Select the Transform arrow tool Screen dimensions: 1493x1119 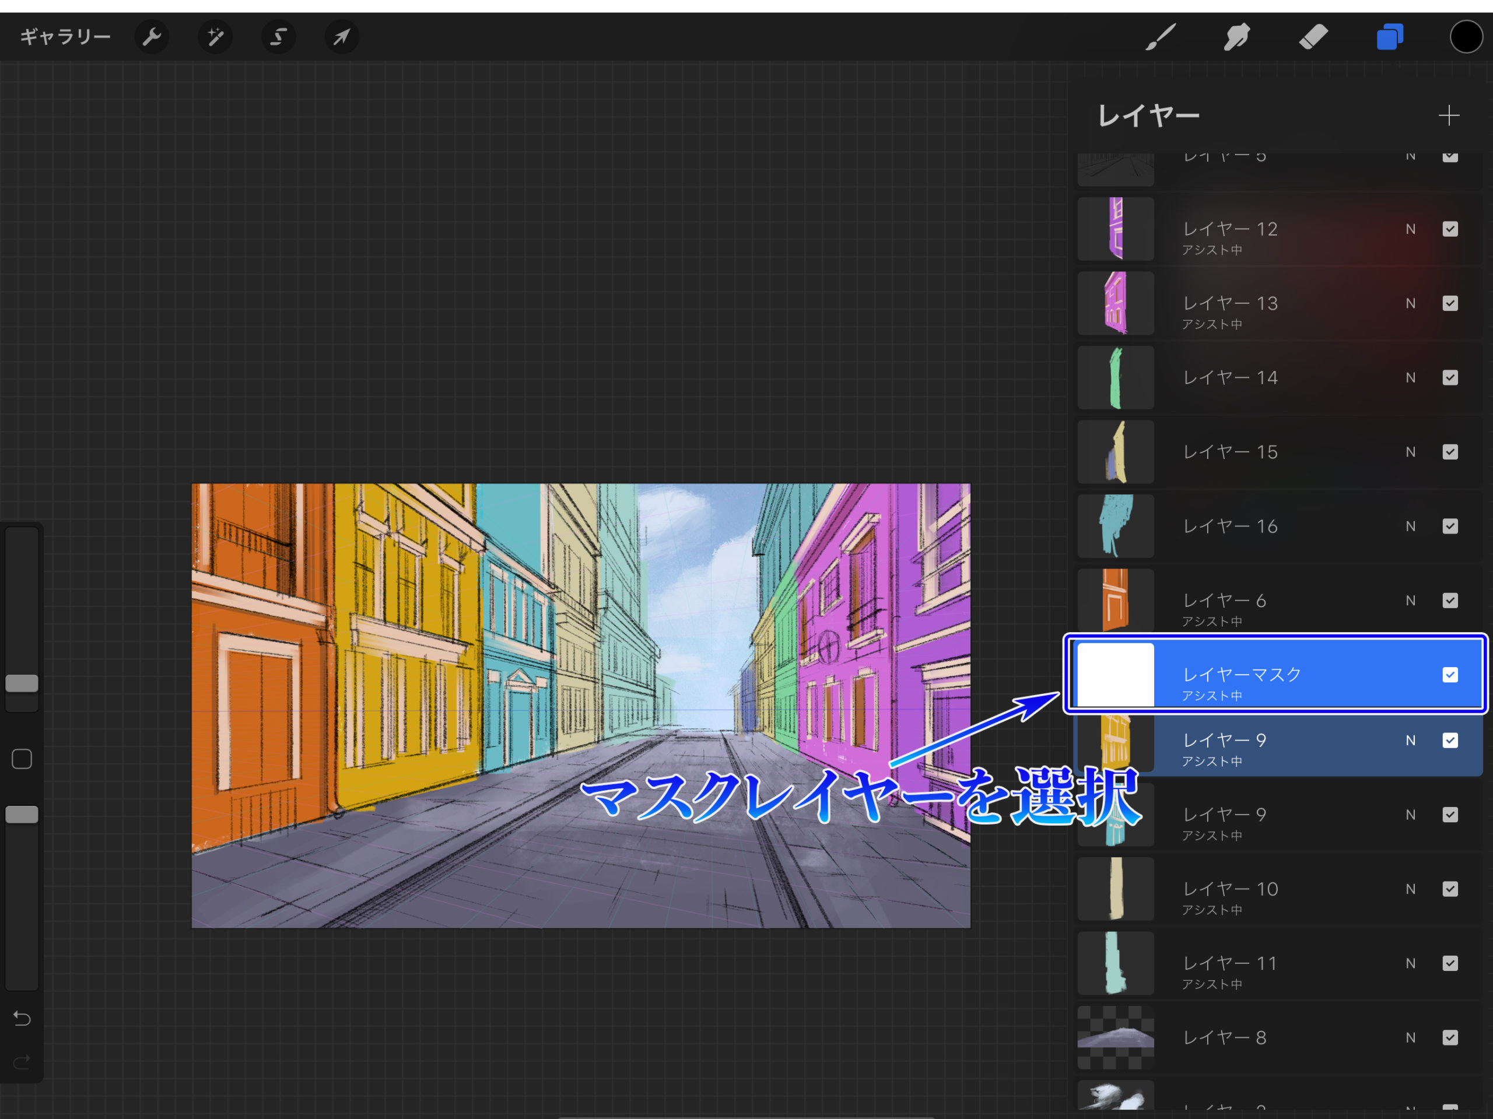341,37
